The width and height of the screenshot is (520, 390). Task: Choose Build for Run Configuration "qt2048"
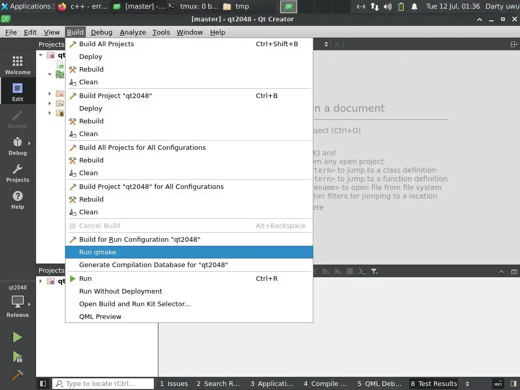[189, 240]
